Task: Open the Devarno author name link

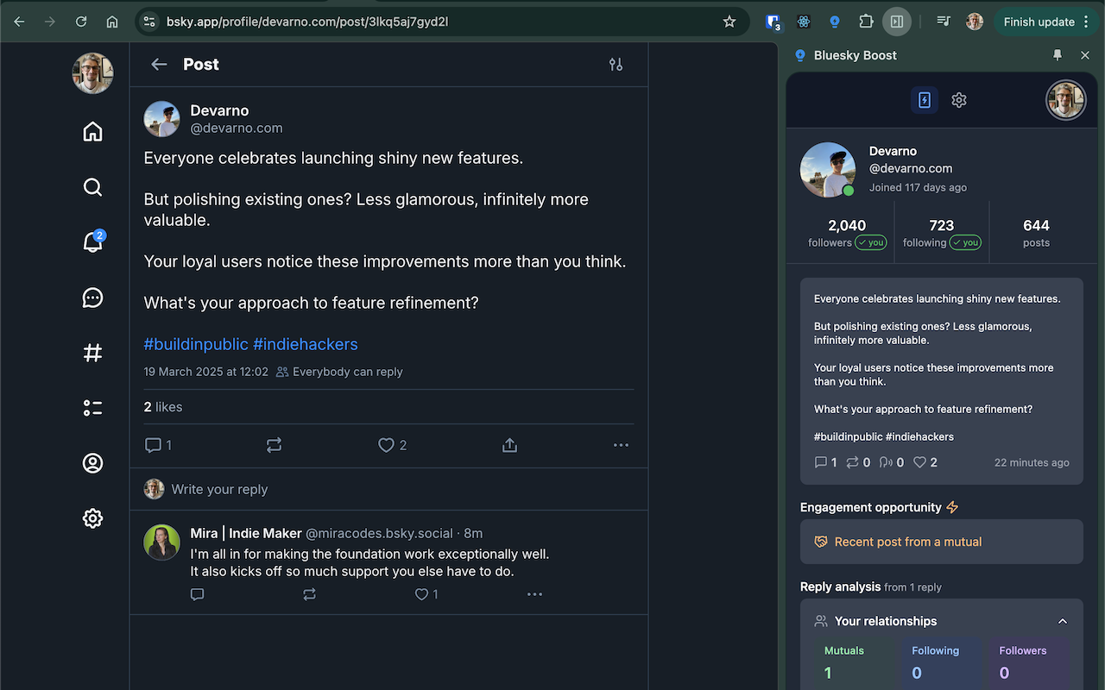Action: (x=219, y=110)
